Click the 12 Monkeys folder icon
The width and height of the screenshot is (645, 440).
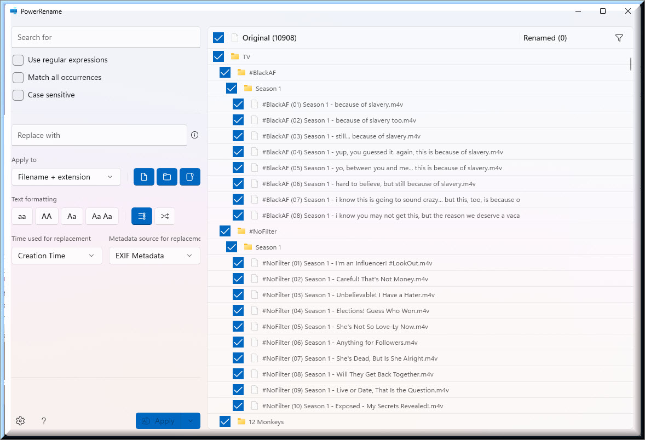[241, 421]
